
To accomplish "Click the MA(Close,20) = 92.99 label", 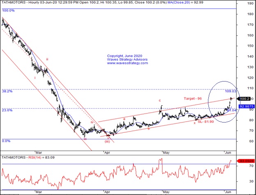I will [185, 2].
